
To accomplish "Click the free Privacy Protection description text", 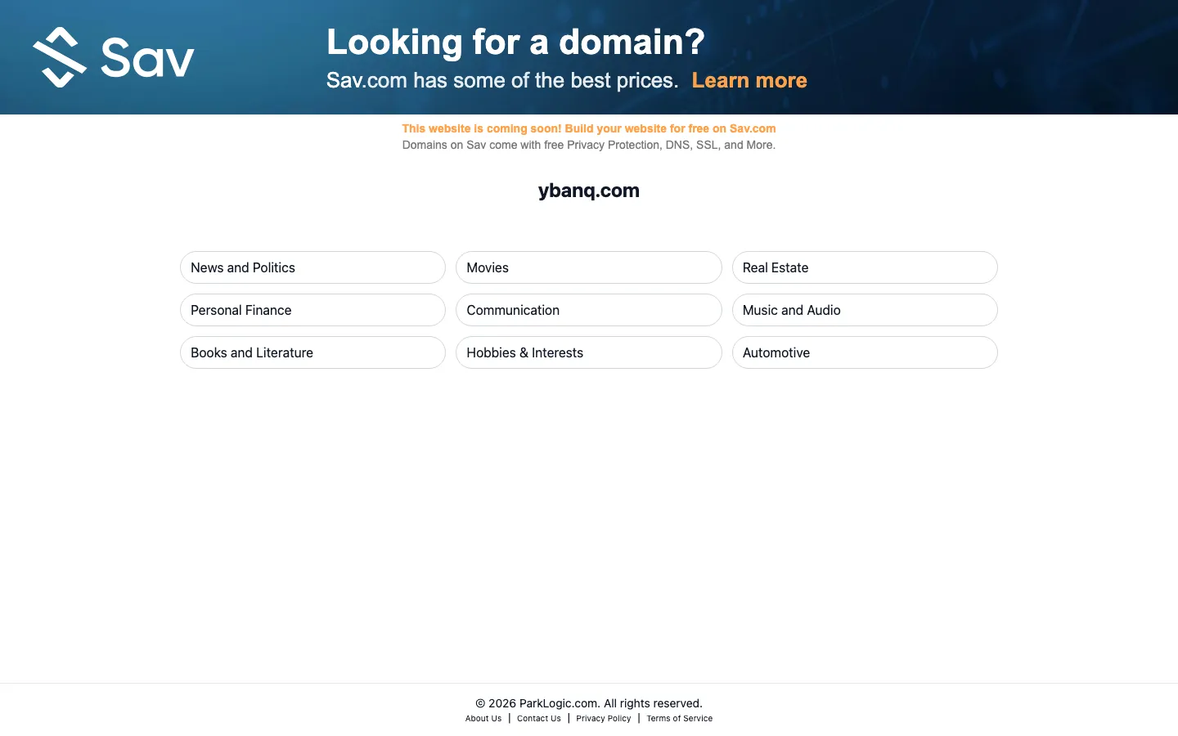I will pyautogui.click(x=589, y=145).
